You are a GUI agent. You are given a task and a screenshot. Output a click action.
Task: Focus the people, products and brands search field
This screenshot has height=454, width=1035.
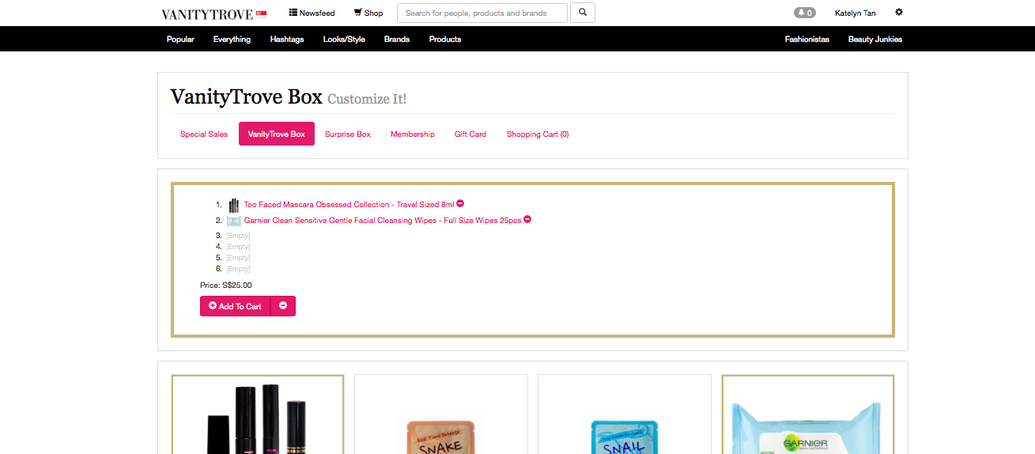pos(482,13)
